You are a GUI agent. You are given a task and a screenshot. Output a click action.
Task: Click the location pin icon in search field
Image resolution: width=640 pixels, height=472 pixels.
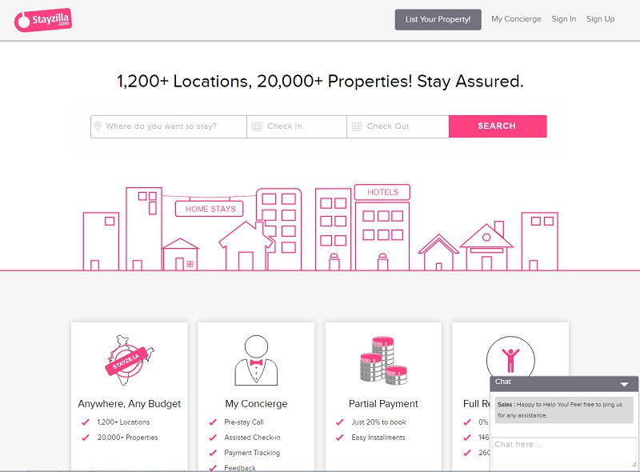click(98, 126)
